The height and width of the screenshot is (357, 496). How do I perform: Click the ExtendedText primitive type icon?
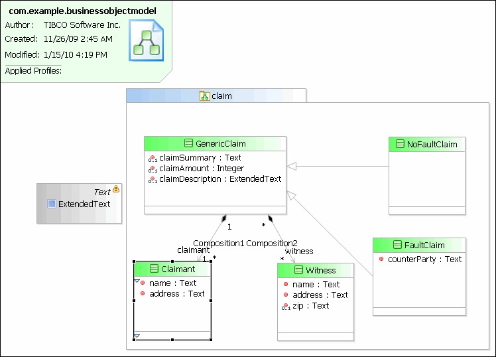point(52,204)
